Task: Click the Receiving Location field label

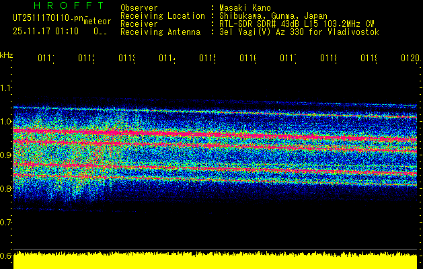Action: [x=162, y=16]
